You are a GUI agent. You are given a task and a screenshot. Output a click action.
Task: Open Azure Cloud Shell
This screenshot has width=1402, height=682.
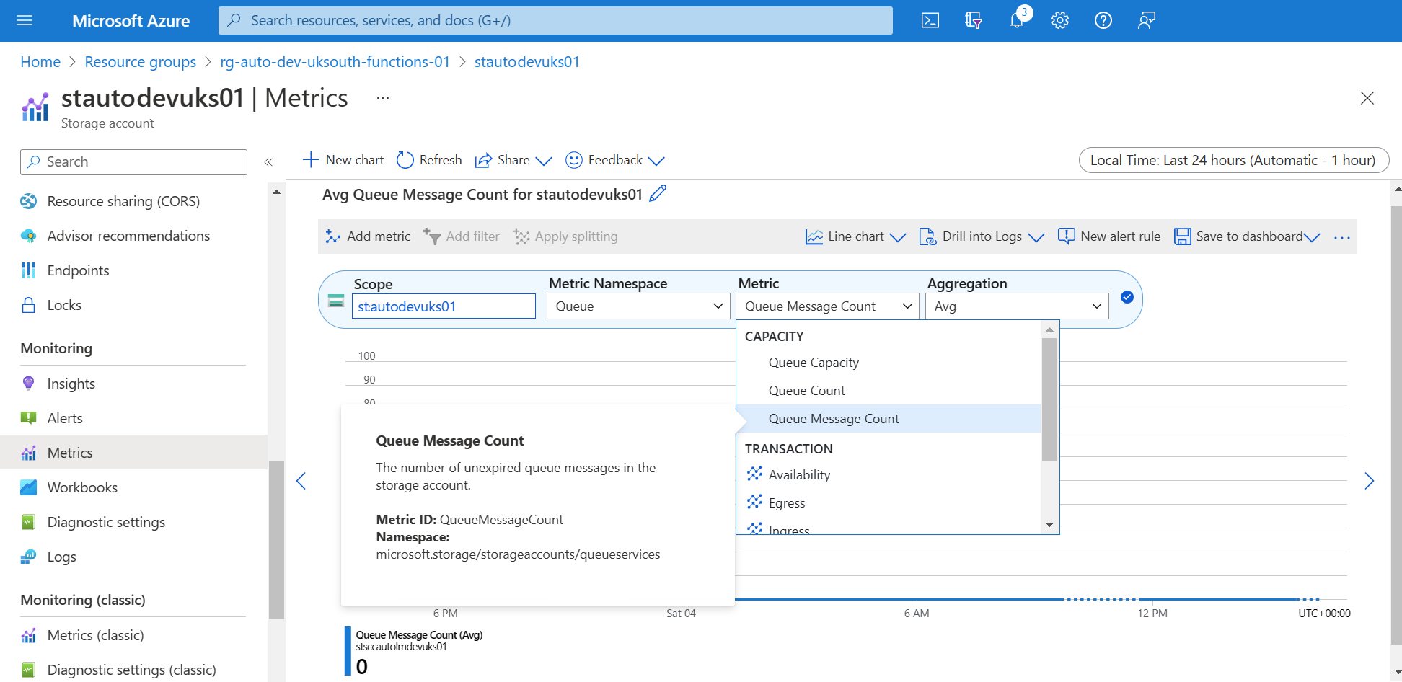coord(930,20)
